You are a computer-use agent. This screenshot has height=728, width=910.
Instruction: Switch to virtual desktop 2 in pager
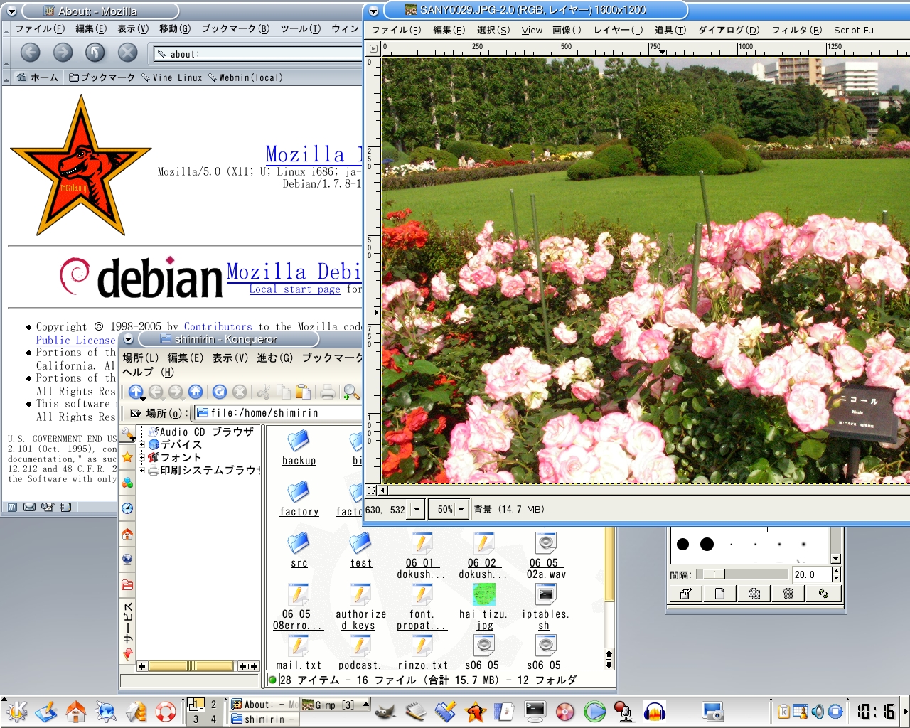213,705
